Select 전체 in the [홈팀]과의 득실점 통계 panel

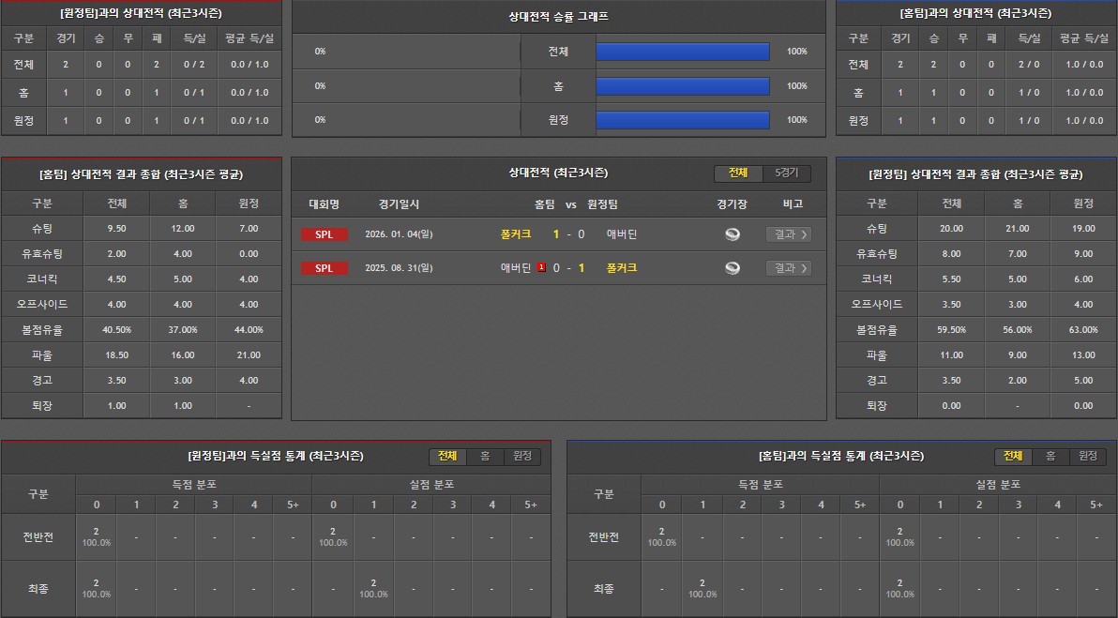click(x=1013, y=456)
